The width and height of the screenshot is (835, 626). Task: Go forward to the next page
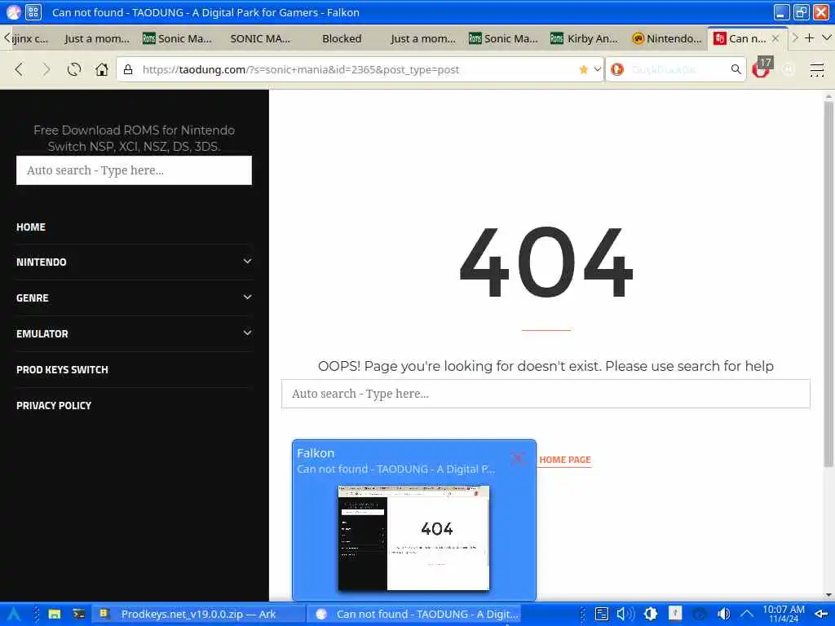[x=46, y=69]
